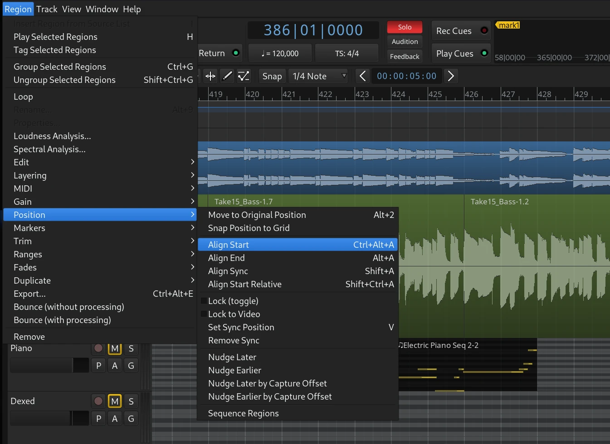Click the Rec Cues button
This screenshot has width=610, height=444.
click(461, 31)
